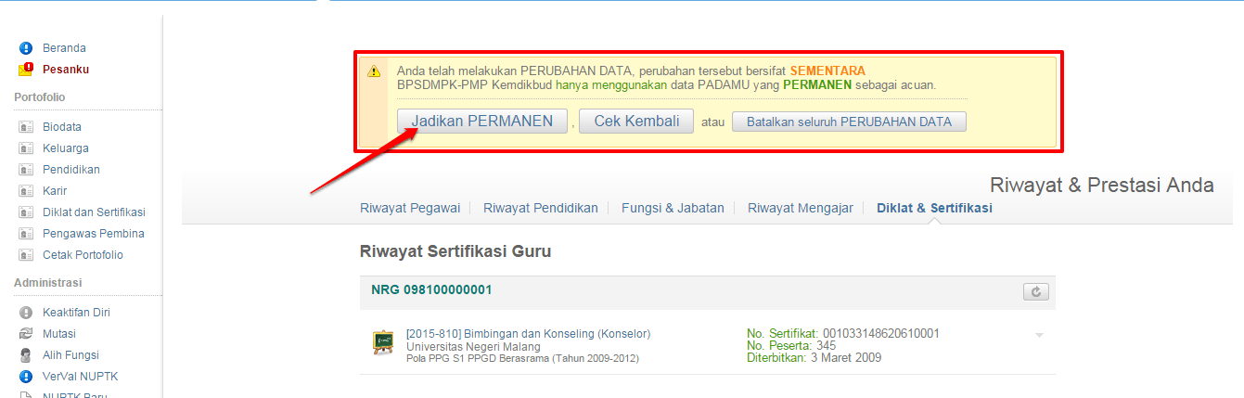Expand the arrow on the sertifikat row

tap(1039, 335)
